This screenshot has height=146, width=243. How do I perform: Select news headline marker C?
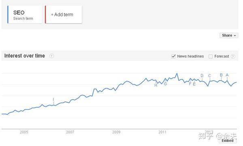pos(210,76)
